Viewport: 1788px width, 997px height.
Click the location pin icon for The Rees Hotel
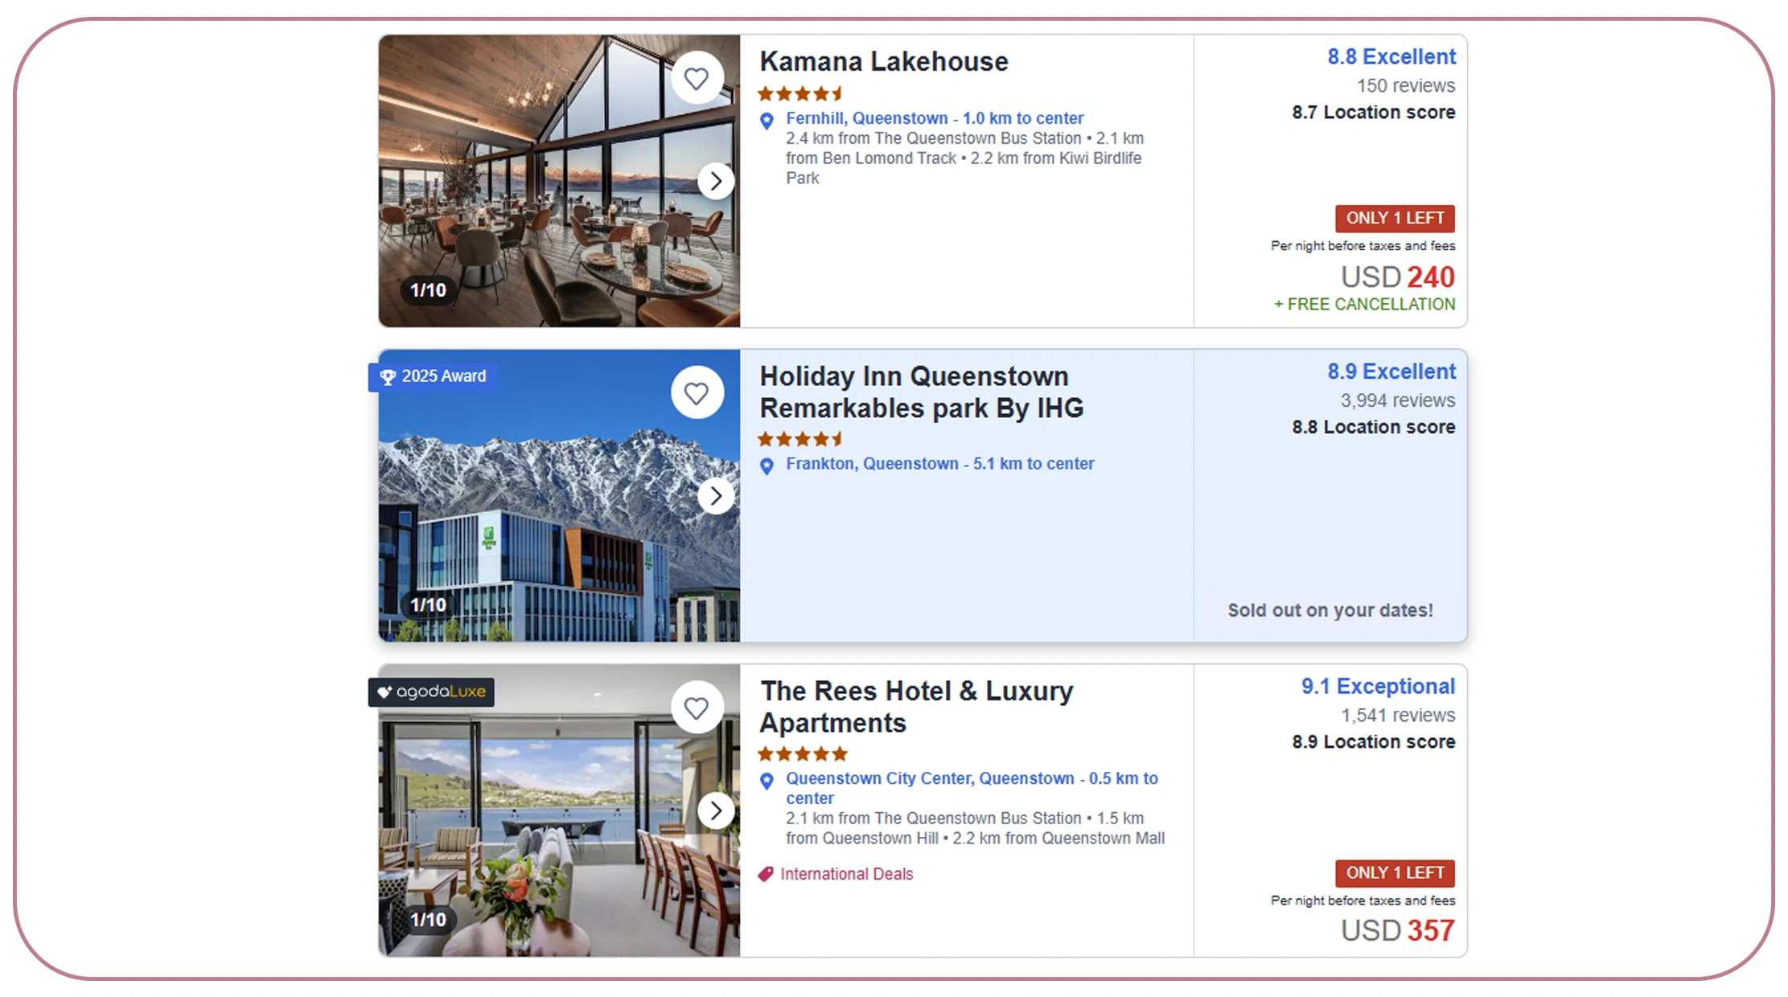(767, 782)
